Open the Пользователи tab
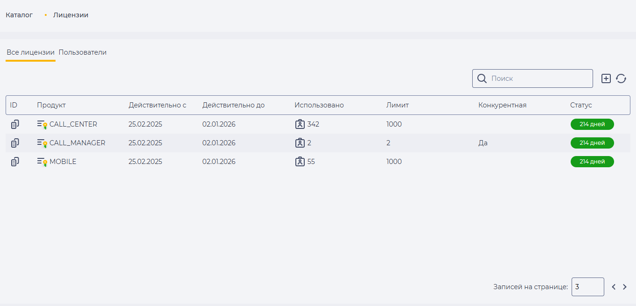636x306 pixels. (83, 52)
